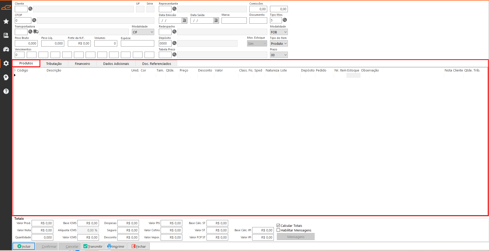The image size is (489, 251).
Task: Click the search icon next to Cliente
Action: click(30, 9)
